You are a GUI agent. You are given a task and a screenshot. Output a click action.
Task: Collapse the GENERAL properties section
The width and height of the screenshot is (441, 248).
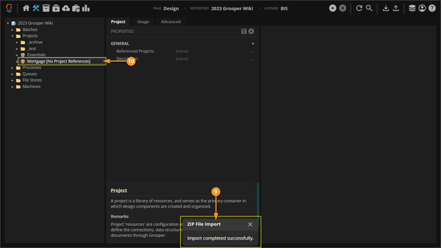pos(253,44)
